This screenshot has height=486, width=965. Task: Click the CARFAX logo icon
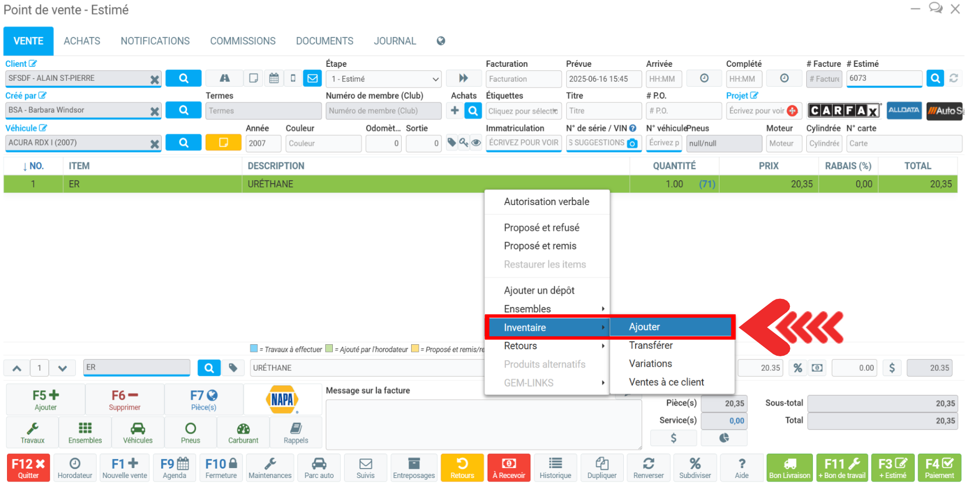click(843, 110)
